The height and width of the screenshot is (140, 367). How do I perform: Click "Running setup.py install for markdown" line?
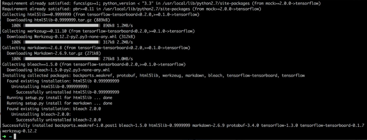coord(60,103)
